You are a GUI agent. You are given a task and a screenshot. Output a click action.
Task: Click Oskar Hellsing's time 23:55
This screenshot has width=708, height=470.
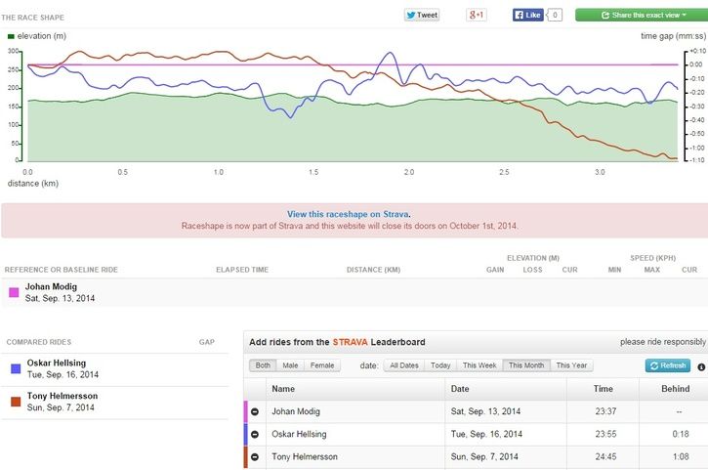tap(605, 434)
